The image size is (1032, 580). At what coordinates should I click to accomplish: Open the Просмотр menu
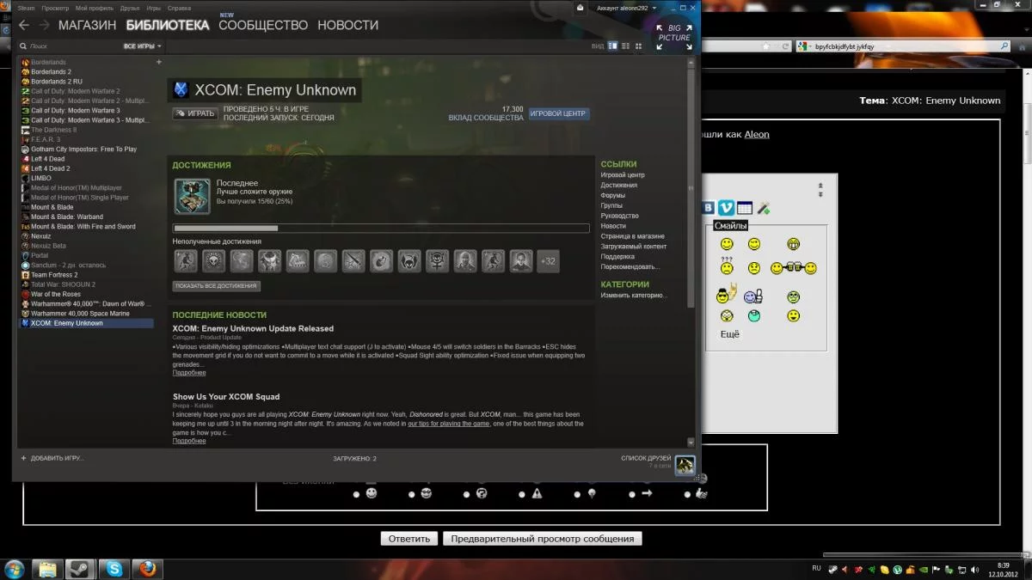(x=55, y=8)
